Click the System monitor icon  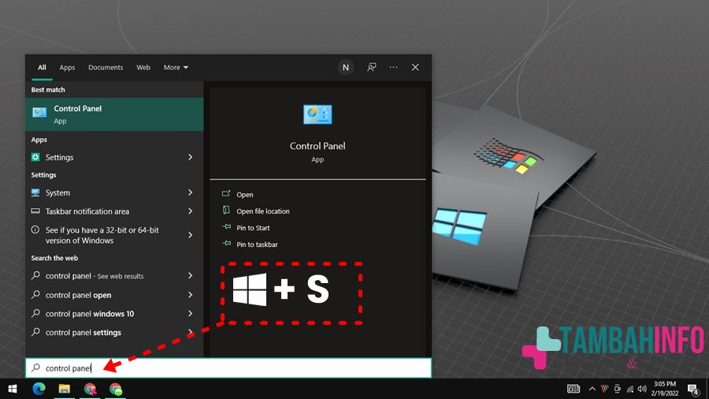pyautogui.click(x=35, y=192)
